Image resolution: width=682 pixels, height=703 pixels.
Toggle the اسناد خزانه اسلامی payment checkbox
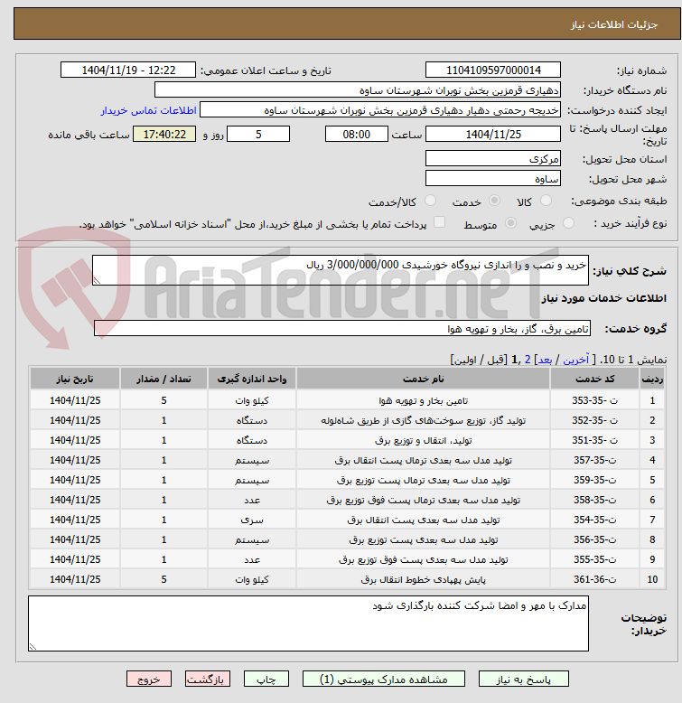[x=440, y=222]
